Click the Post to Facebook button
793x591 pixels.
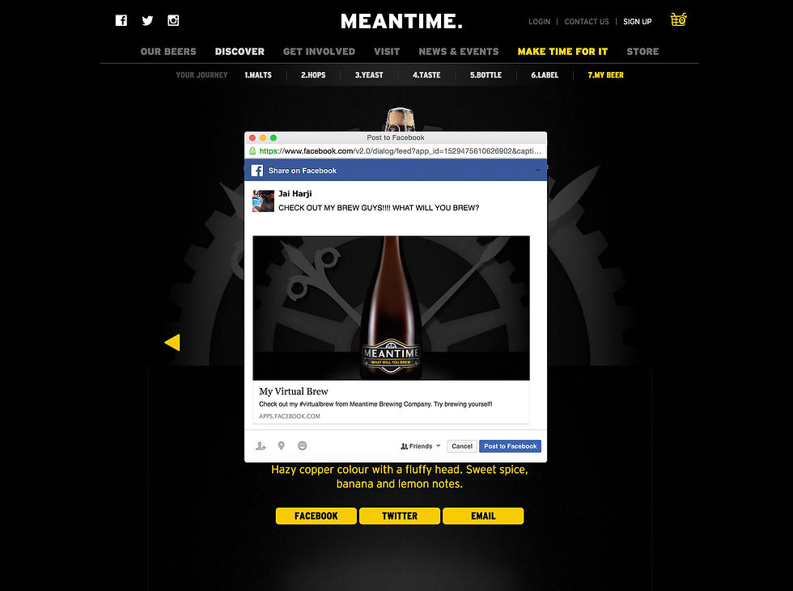[x=511, y=446]
